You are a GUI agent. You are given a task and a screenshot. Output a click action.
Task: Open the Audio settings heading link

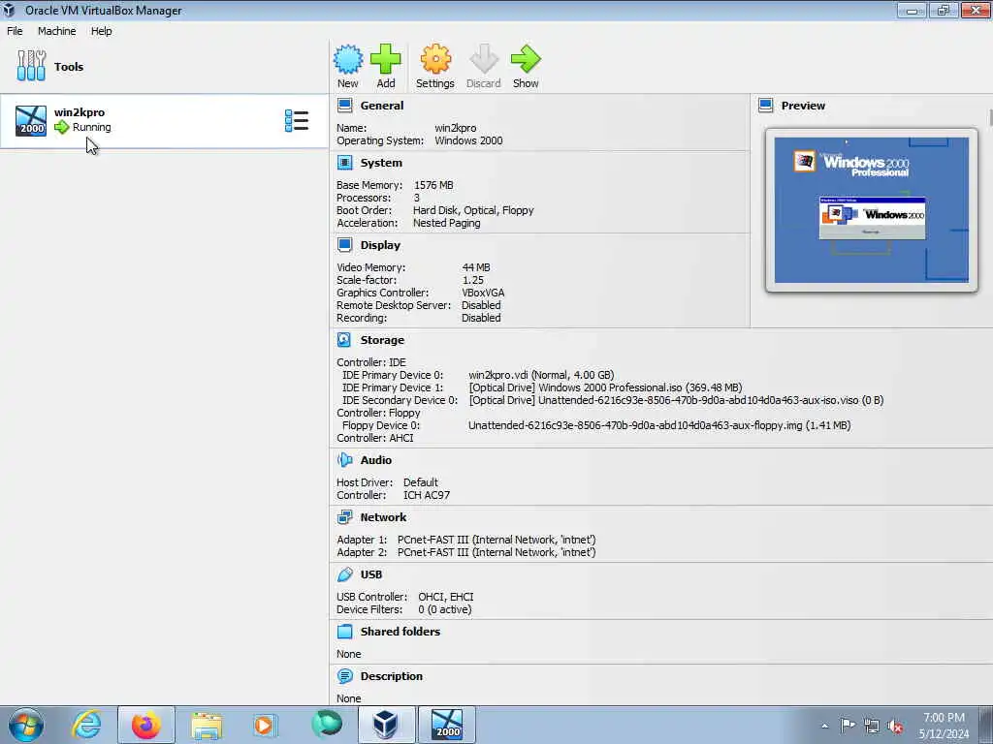[376, 460]
